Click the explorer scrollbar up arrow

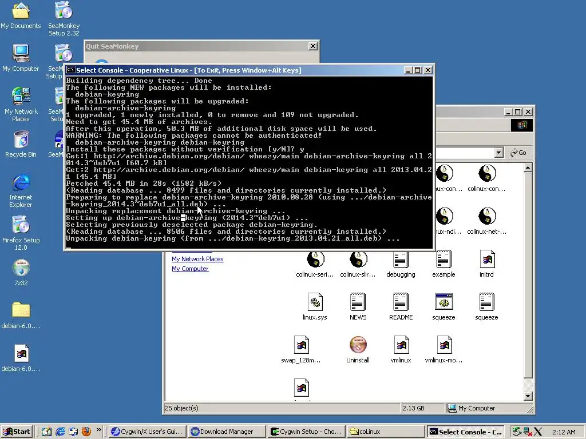528,168
